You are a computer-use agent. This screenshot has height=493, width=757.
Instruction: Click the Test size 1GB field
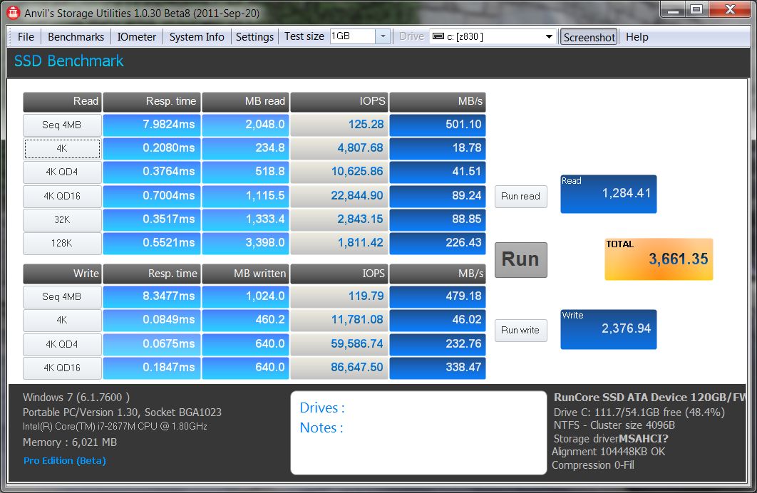click(351, 36)
